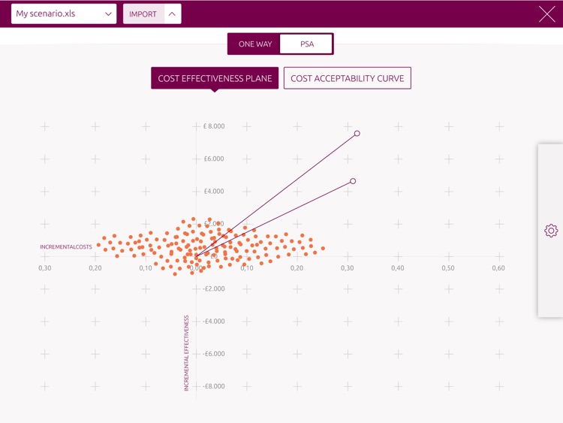Click the 0,50 x-axis label
Screen dimensions: 563x423
click(448, 268)
